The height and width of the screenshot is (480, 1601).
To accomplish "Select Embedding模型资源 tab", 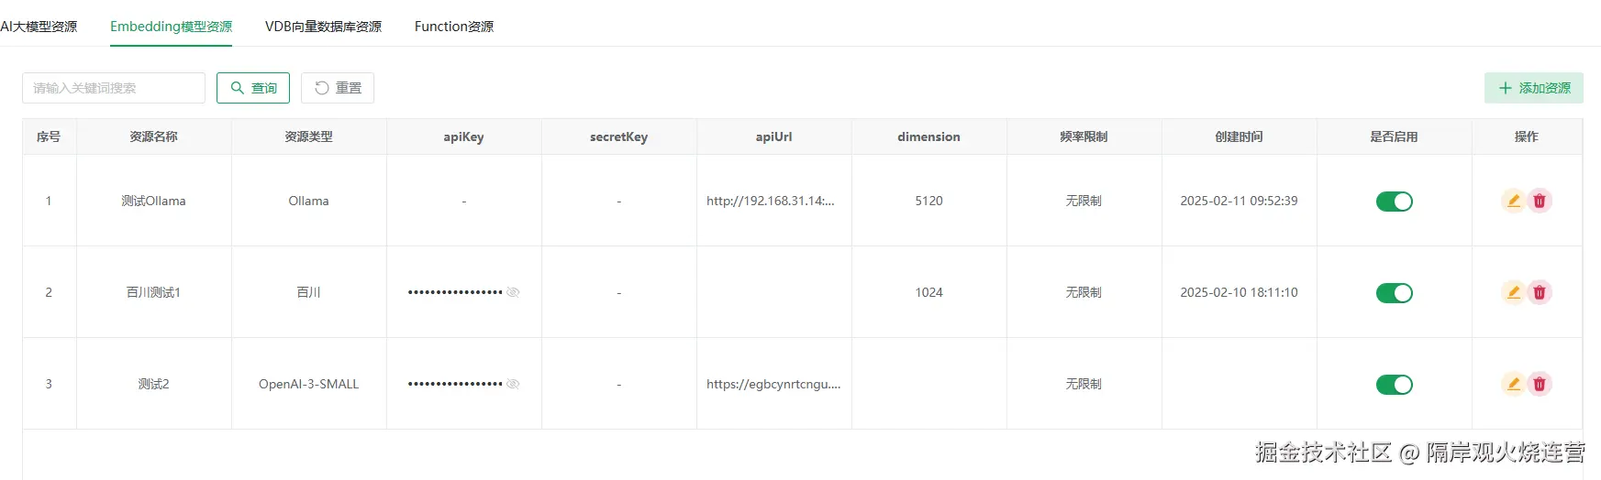I will click(x=171, y=27).
